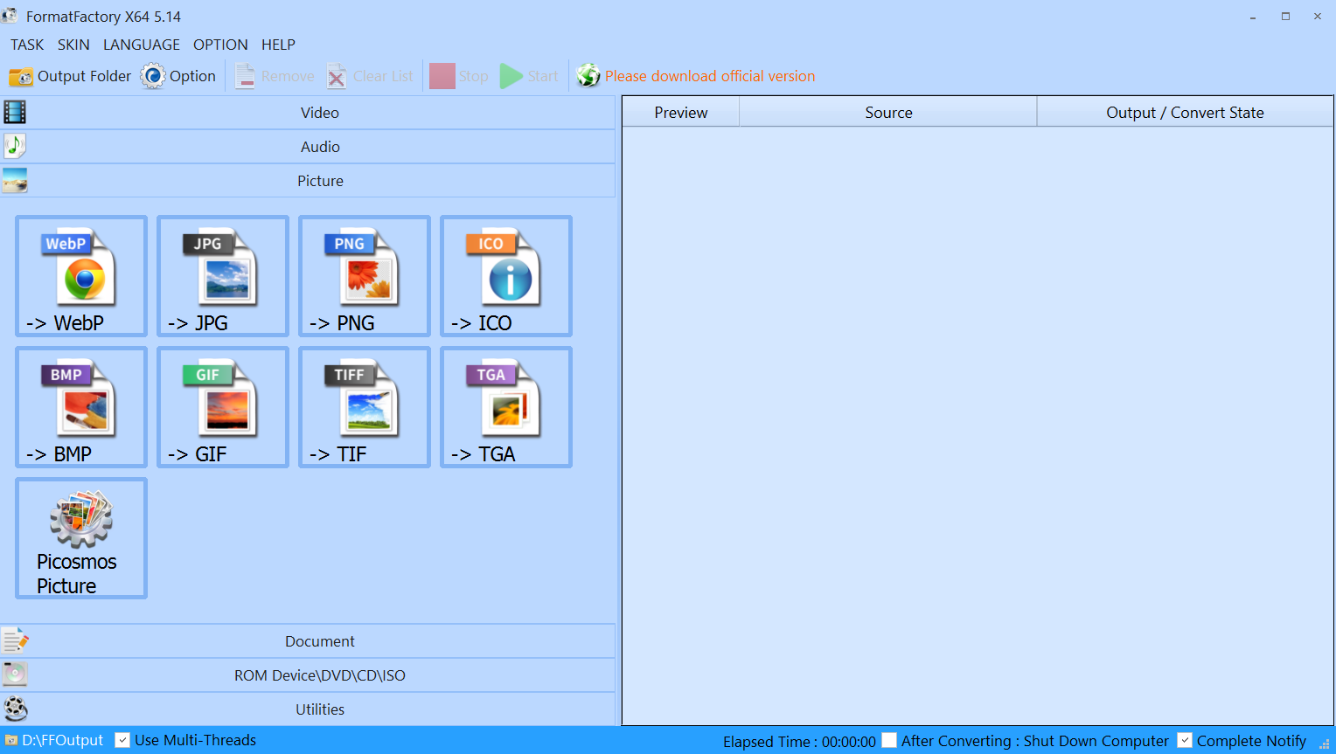Follow the Please download official version link
This screenshot has height=754, width=1336.
(x=710, y=76)
